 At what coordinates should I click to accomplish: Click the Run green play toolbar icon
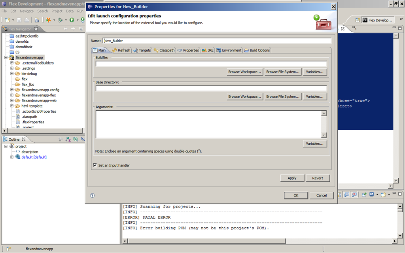point(72,20)
